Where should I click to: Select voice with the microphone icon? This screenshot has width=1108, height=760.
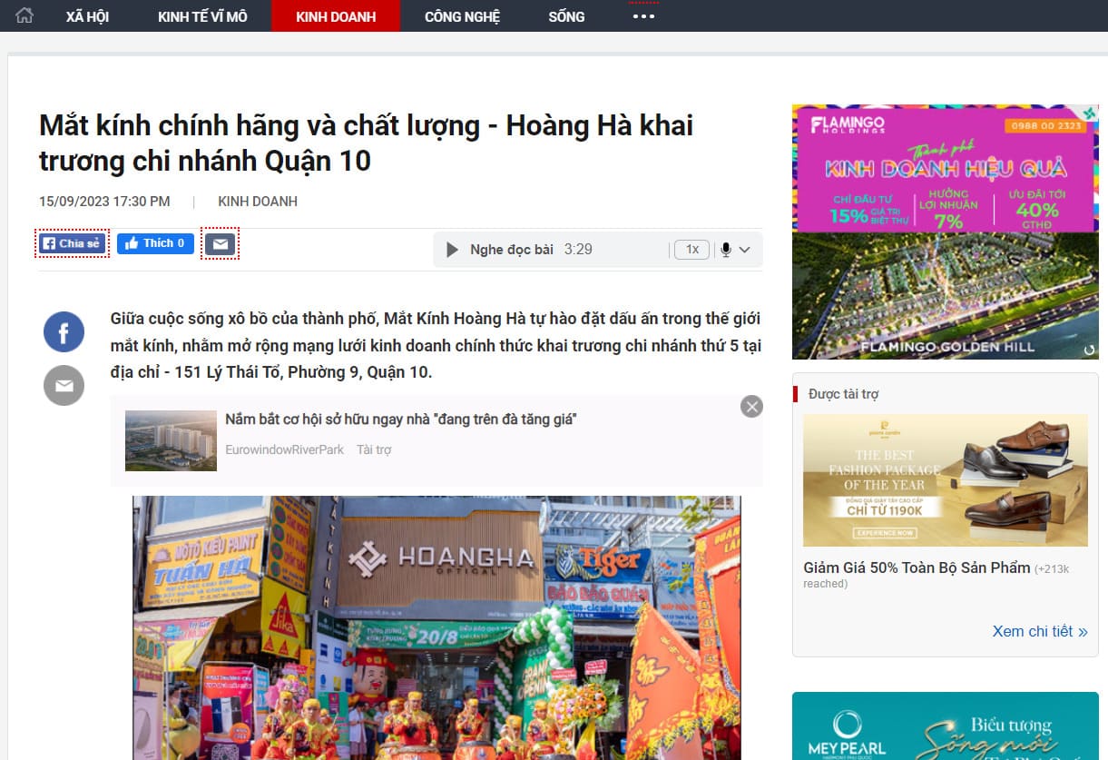[725, 250]
